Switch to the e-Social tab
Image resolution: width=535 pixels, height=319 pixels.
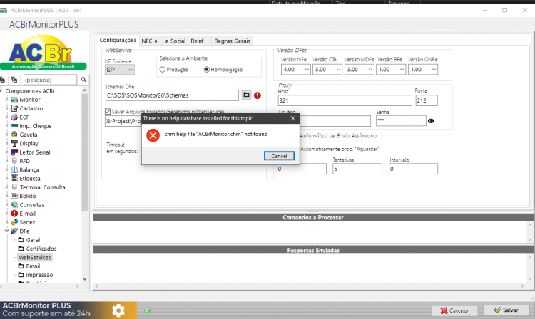click(x=175, y=41)
